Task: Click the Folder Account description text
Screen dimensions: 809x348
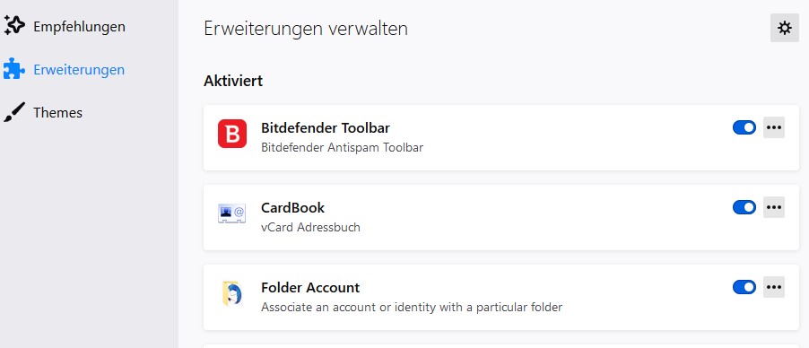Action: [412, 308]
